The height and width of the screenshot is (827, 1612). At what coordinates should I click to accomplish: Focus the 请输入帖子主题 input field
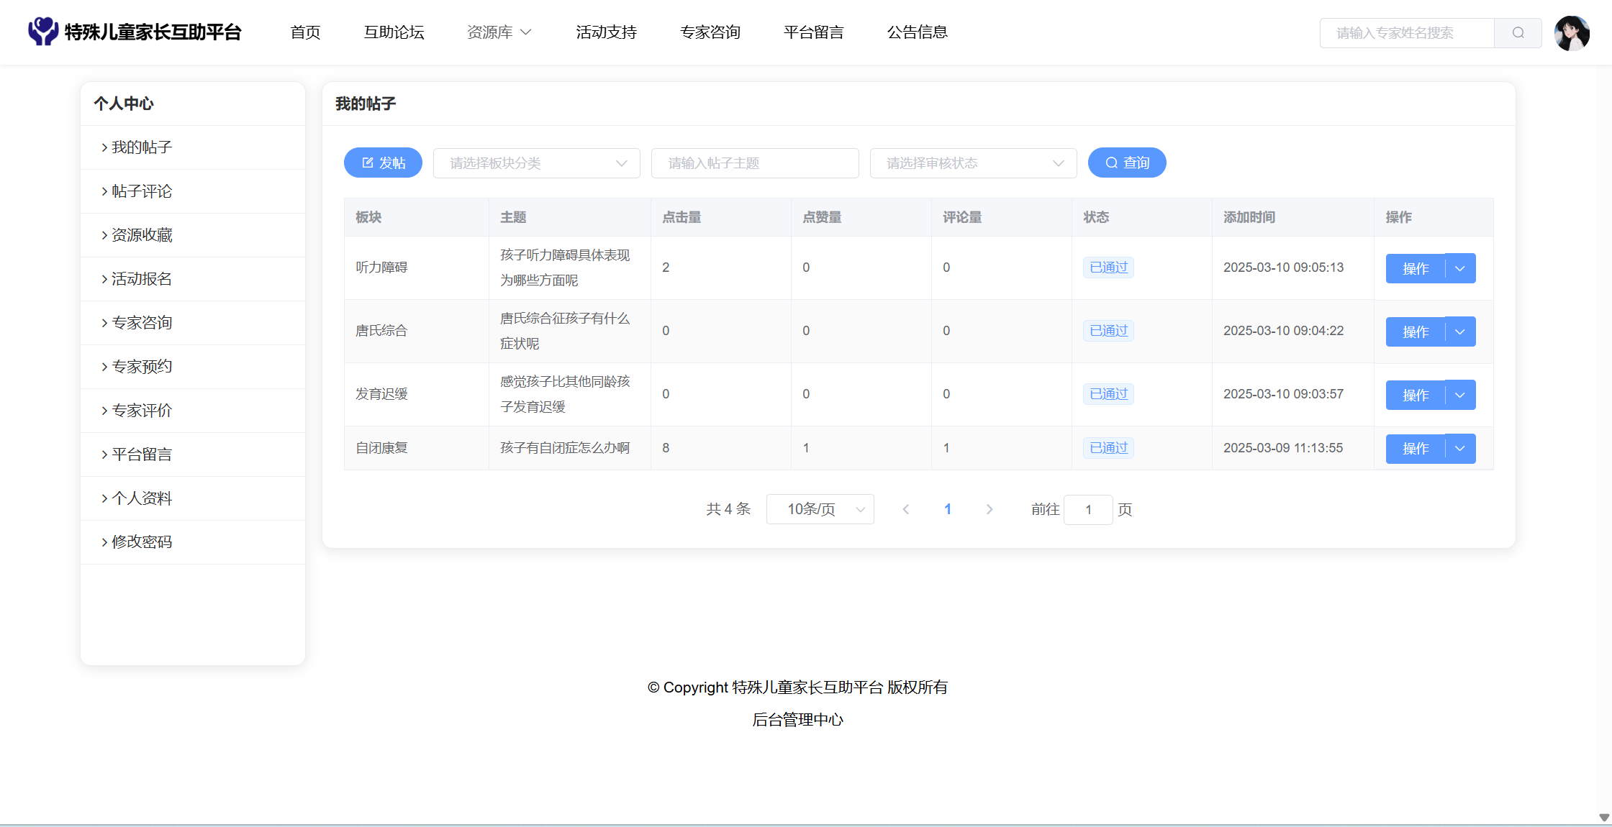point(754,163)
